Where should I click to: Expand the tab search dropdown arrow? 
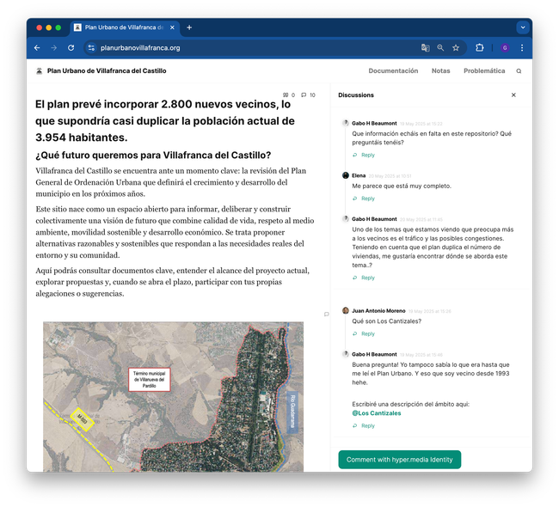pyautogui.click(x=522, y=27)
